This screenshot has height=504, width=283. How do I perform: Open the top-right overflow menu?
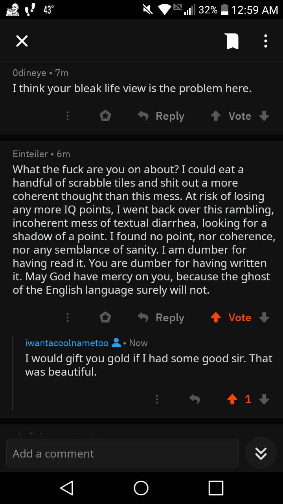pyautogui.click(x=266, y=41)
